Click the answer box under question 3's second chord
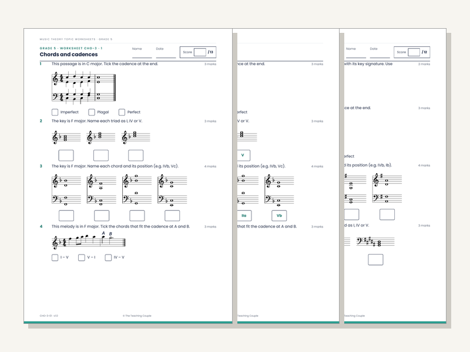Viewport: 470px width, 352px height. (102, 215)
